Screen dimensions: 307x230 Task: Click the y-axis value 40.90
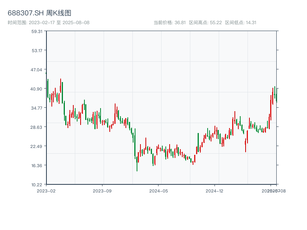[x=36, y=89]
